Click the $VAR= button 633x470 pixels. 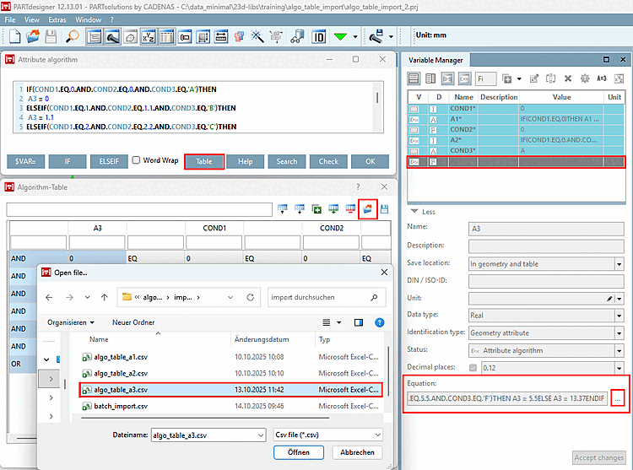click(x=26, y=161)
